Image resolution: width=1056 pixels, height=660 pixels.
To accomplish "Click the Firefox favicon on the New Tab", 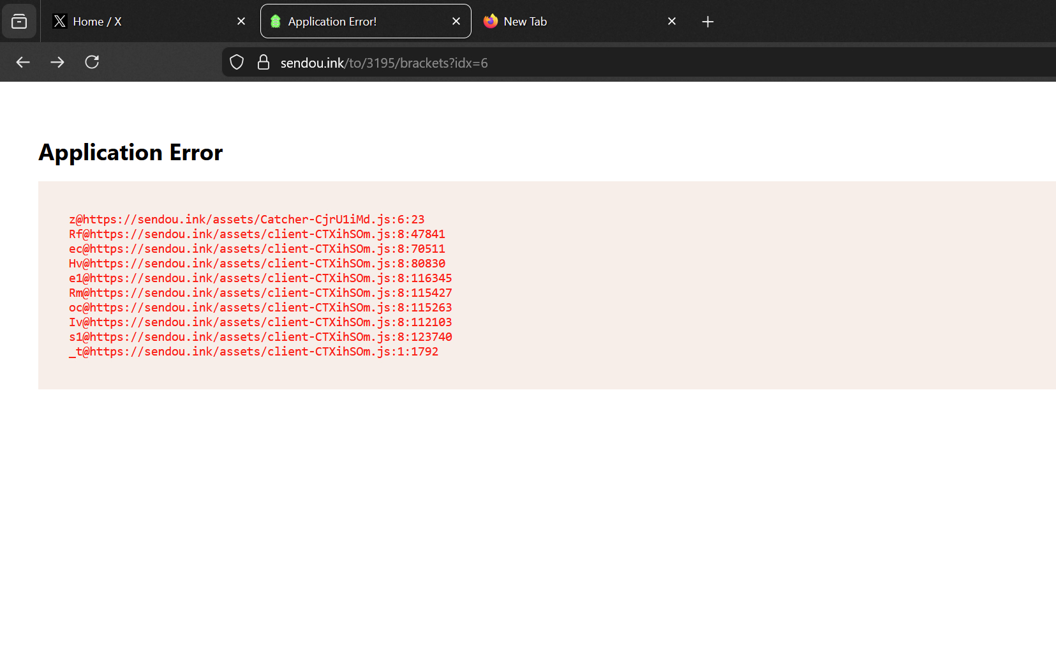I will [x=491, y=22].
